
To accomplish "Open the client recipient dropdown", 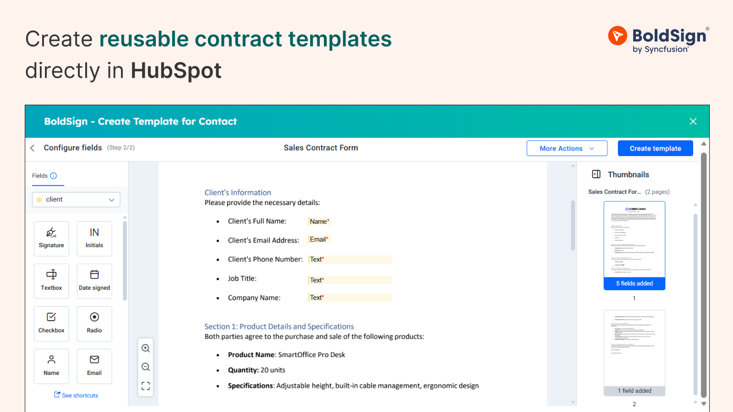I will (x=76, y=199).
